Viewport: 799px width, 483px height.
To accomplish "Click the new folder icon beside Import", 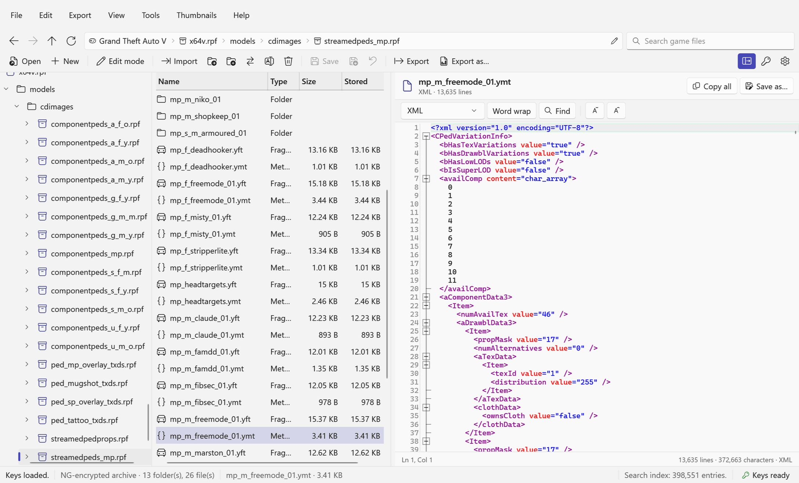I will click(x=212, y=61).
